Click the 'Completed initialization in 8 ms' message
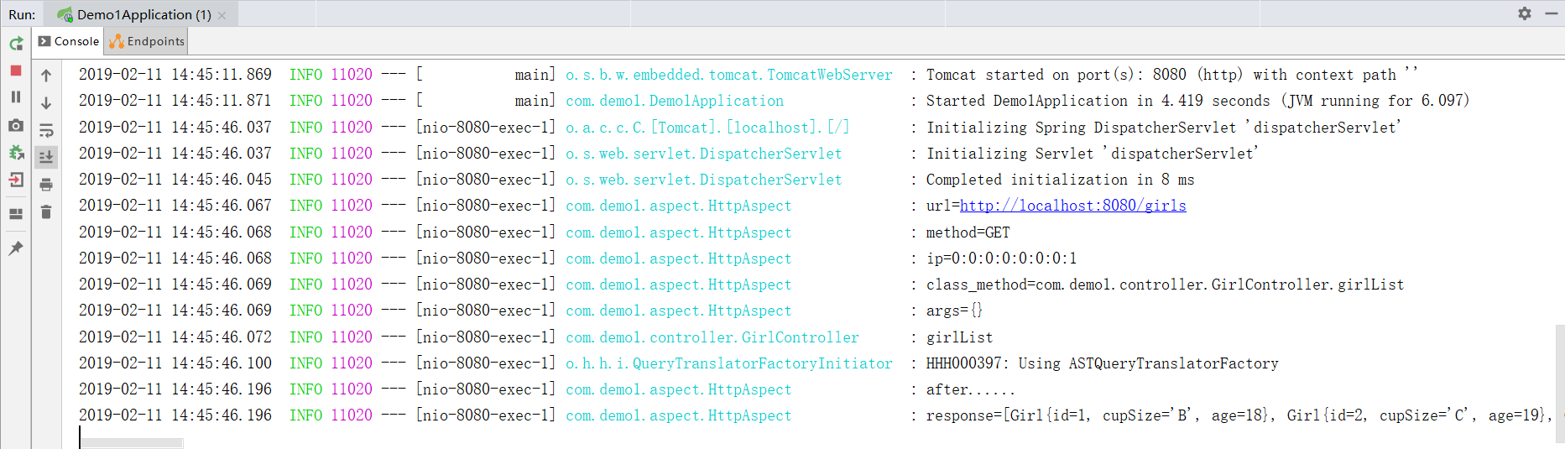The height and width of the screenshot is (449, 1565). pyautogui.click(x=1060, y=180)
